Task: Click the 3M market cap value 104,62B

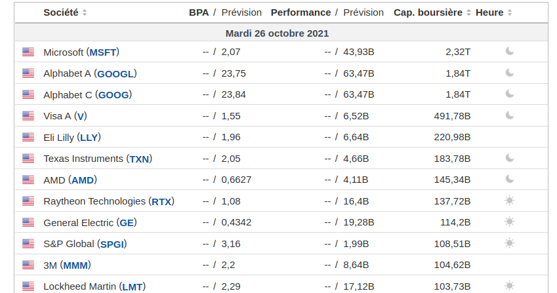Action: [453, 265]
